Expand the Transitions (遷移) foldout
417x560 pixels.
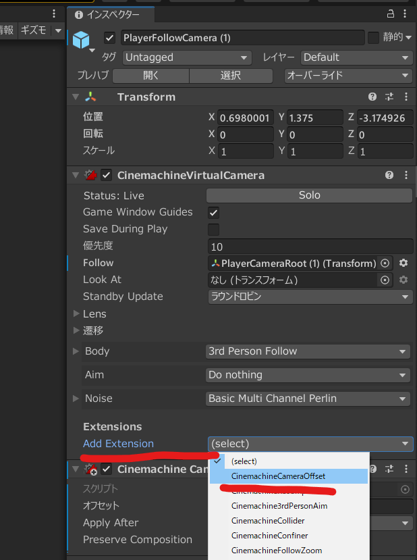pyautogui.click(x=76, y=330)
